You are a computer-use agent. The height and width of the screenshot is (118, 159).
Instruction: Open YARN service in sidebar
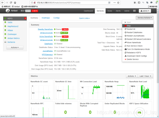[10, 23]
